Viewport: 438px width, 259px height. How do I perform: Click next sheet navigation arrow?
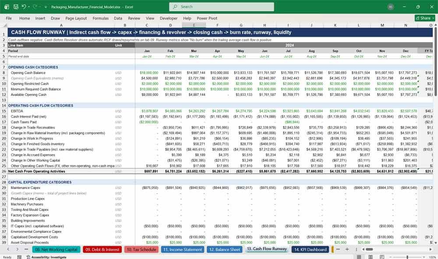18,249
